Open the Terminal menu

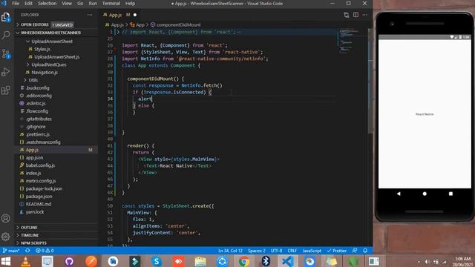tap(111, 3)
